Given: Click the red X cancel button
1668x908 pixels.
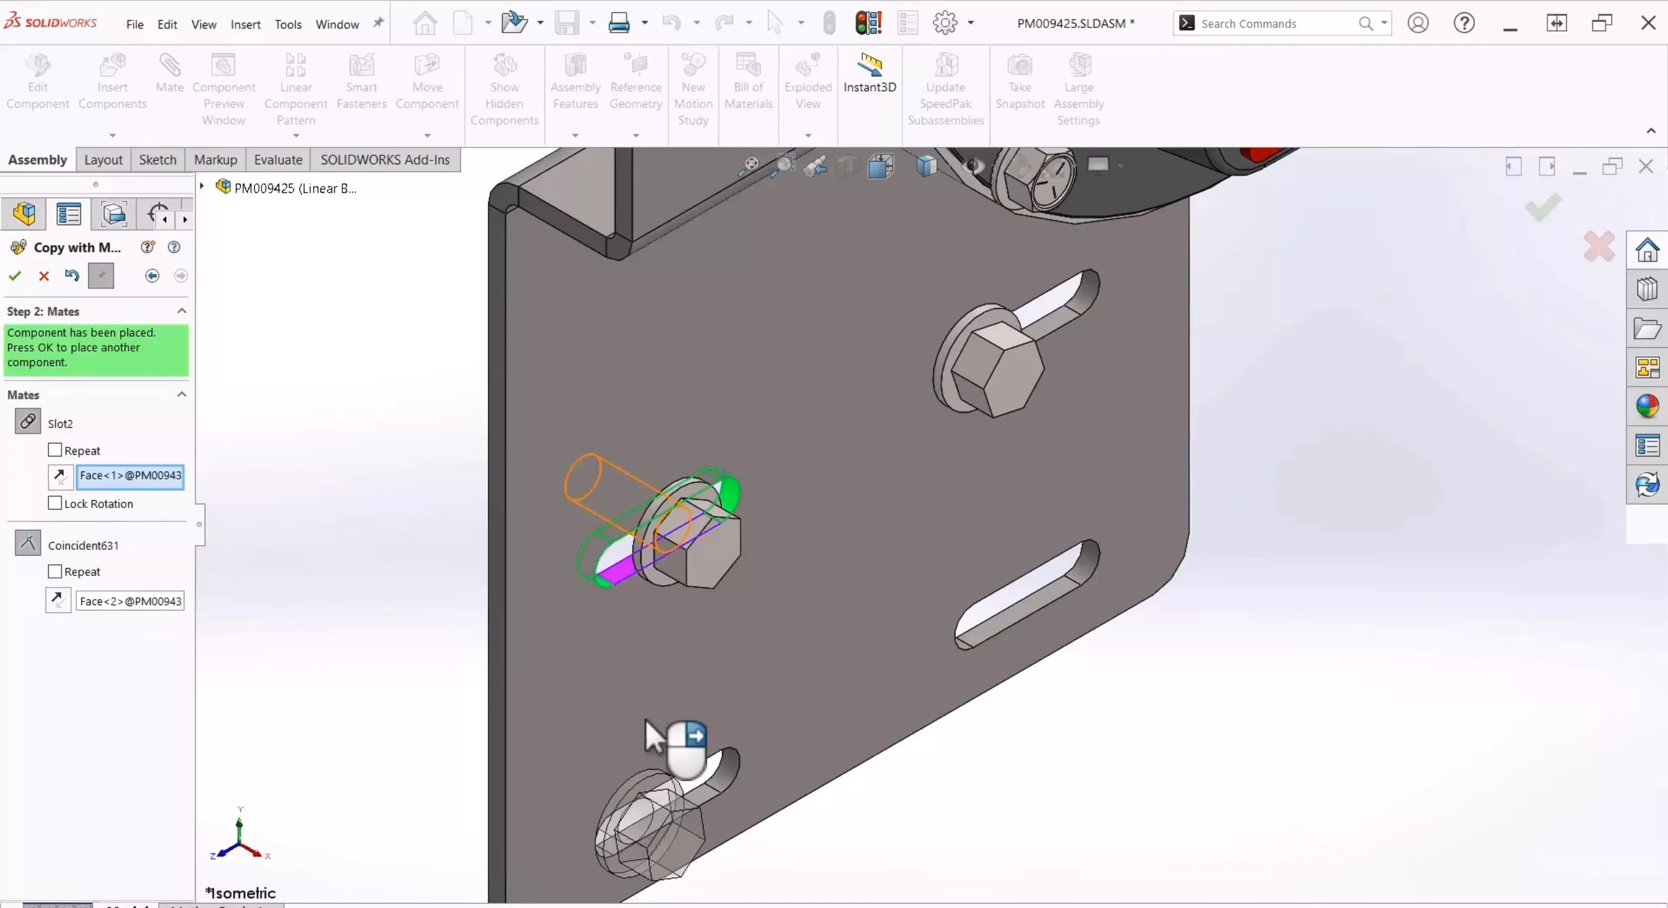Looking at the screenshot, I should pyautogui.click(x=44, y=276).
